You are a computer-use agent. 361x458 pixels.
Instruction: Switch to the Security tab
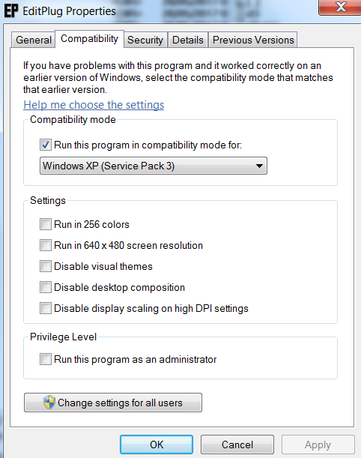145,40
